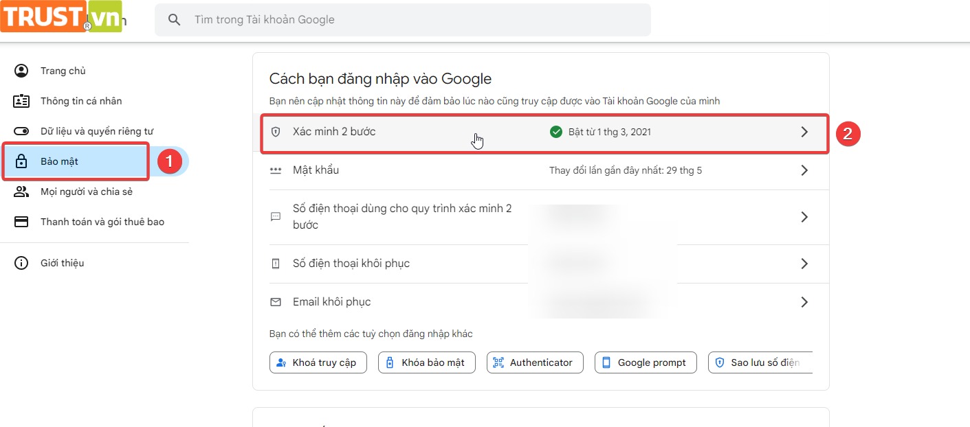Image resolution: width=970 pixels, height=427 pixels.
Task: Expand the Số điện thoại khôi phục chevron
Action: point(804,264)
